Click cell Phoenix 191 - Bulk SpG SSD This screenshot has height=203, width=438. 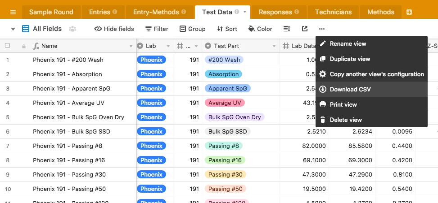pos(72,132)
